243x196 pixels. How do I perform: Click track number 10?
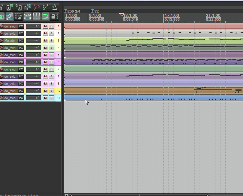click(x=59, y=91)
